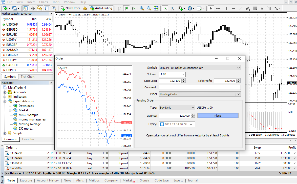The height and width of the screenshot is (184, 297).
Task: Click the zoom in magnifier icon
Action: click(x=142, y=8)
